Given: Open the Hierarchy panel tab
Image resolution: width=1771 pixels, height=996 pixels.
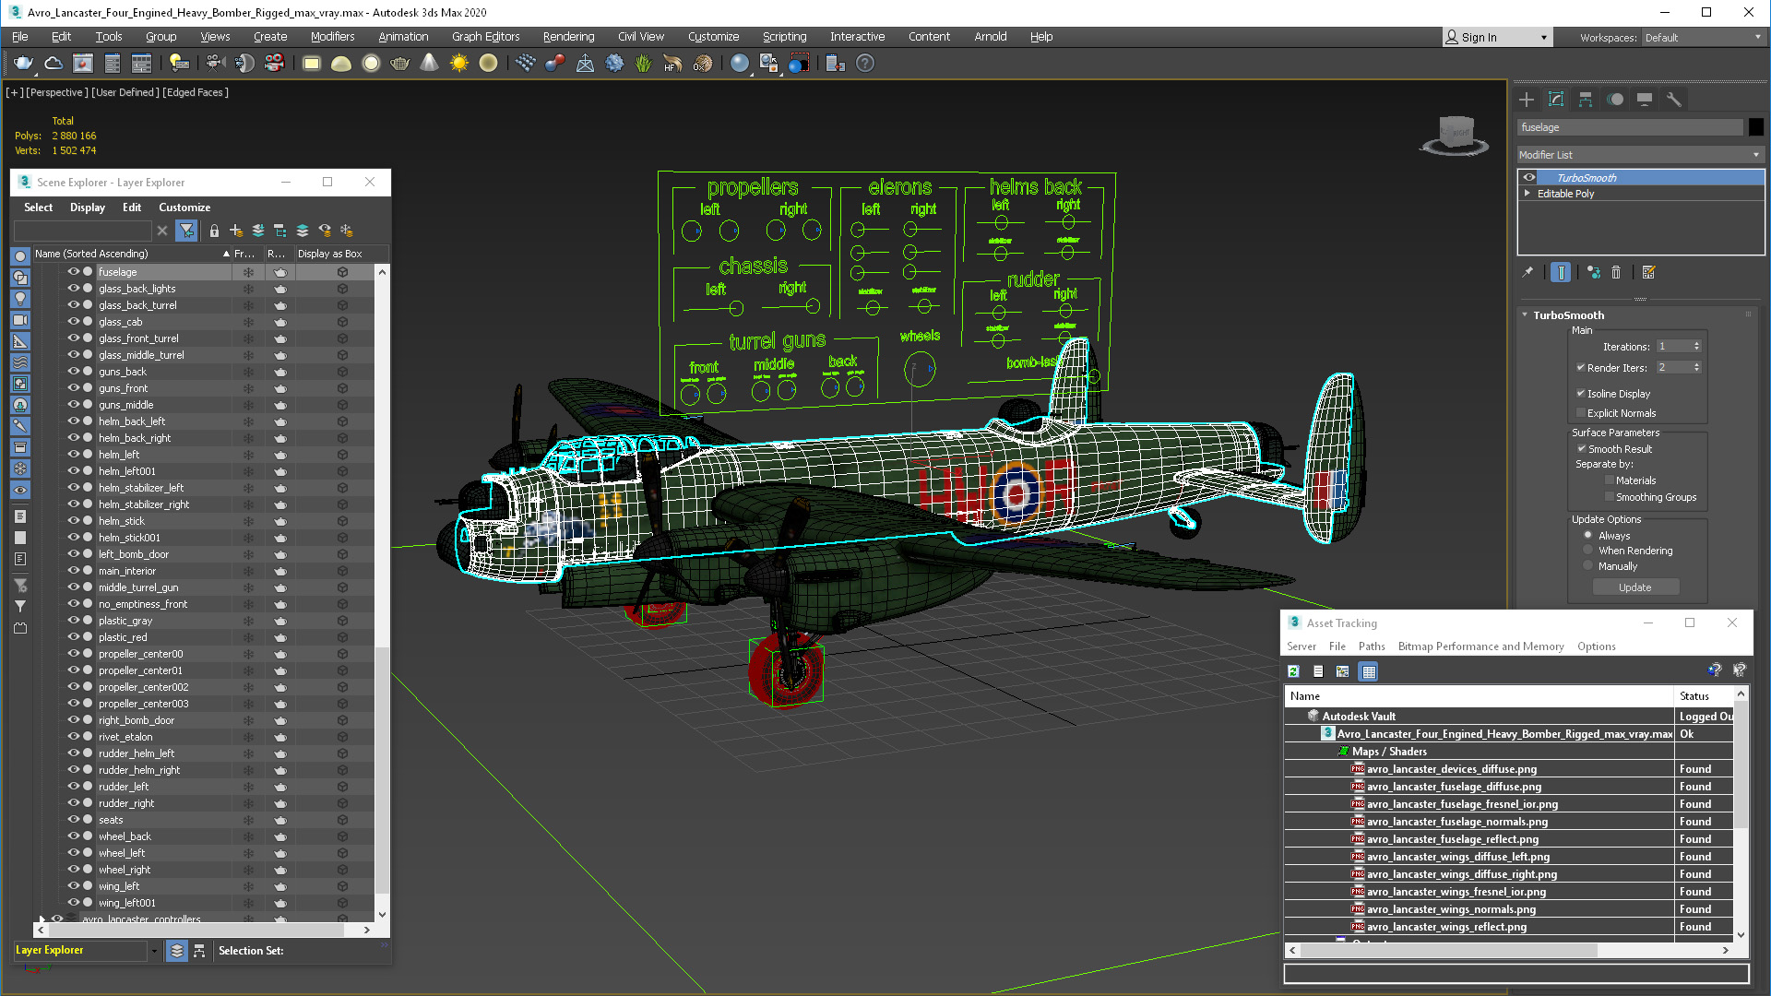Looking at the screenshot, I should [x=1586, y=100].
